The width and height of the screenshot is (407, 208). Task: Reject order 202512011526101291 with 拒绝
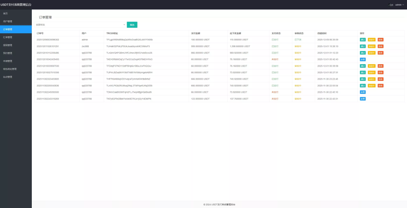click(380, 46)
